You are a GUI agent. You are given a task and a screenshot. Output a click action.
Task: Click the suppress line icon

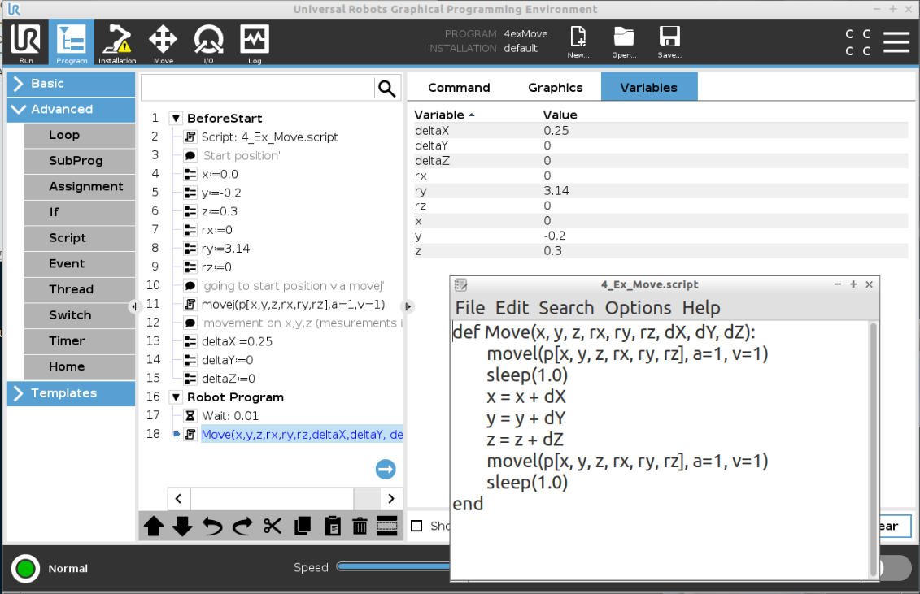386,526
